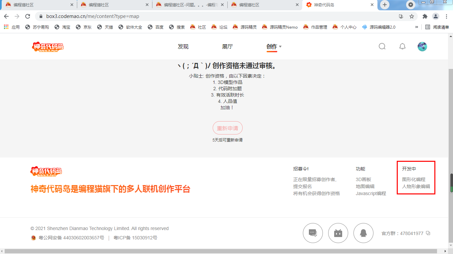Open a new browser tab
Viewport: 453px width, 254px height.
tap(385, 5)
